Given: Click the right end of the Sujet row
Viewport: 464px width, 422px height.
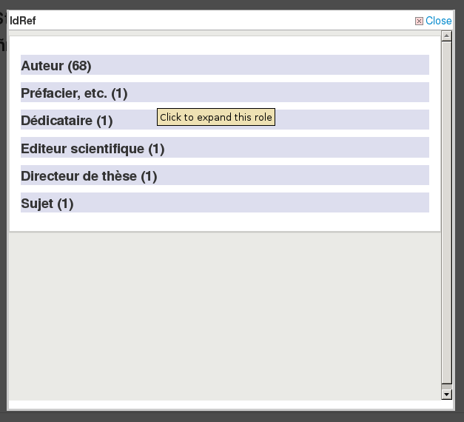Looking at the screenshot, I should 414,204.
